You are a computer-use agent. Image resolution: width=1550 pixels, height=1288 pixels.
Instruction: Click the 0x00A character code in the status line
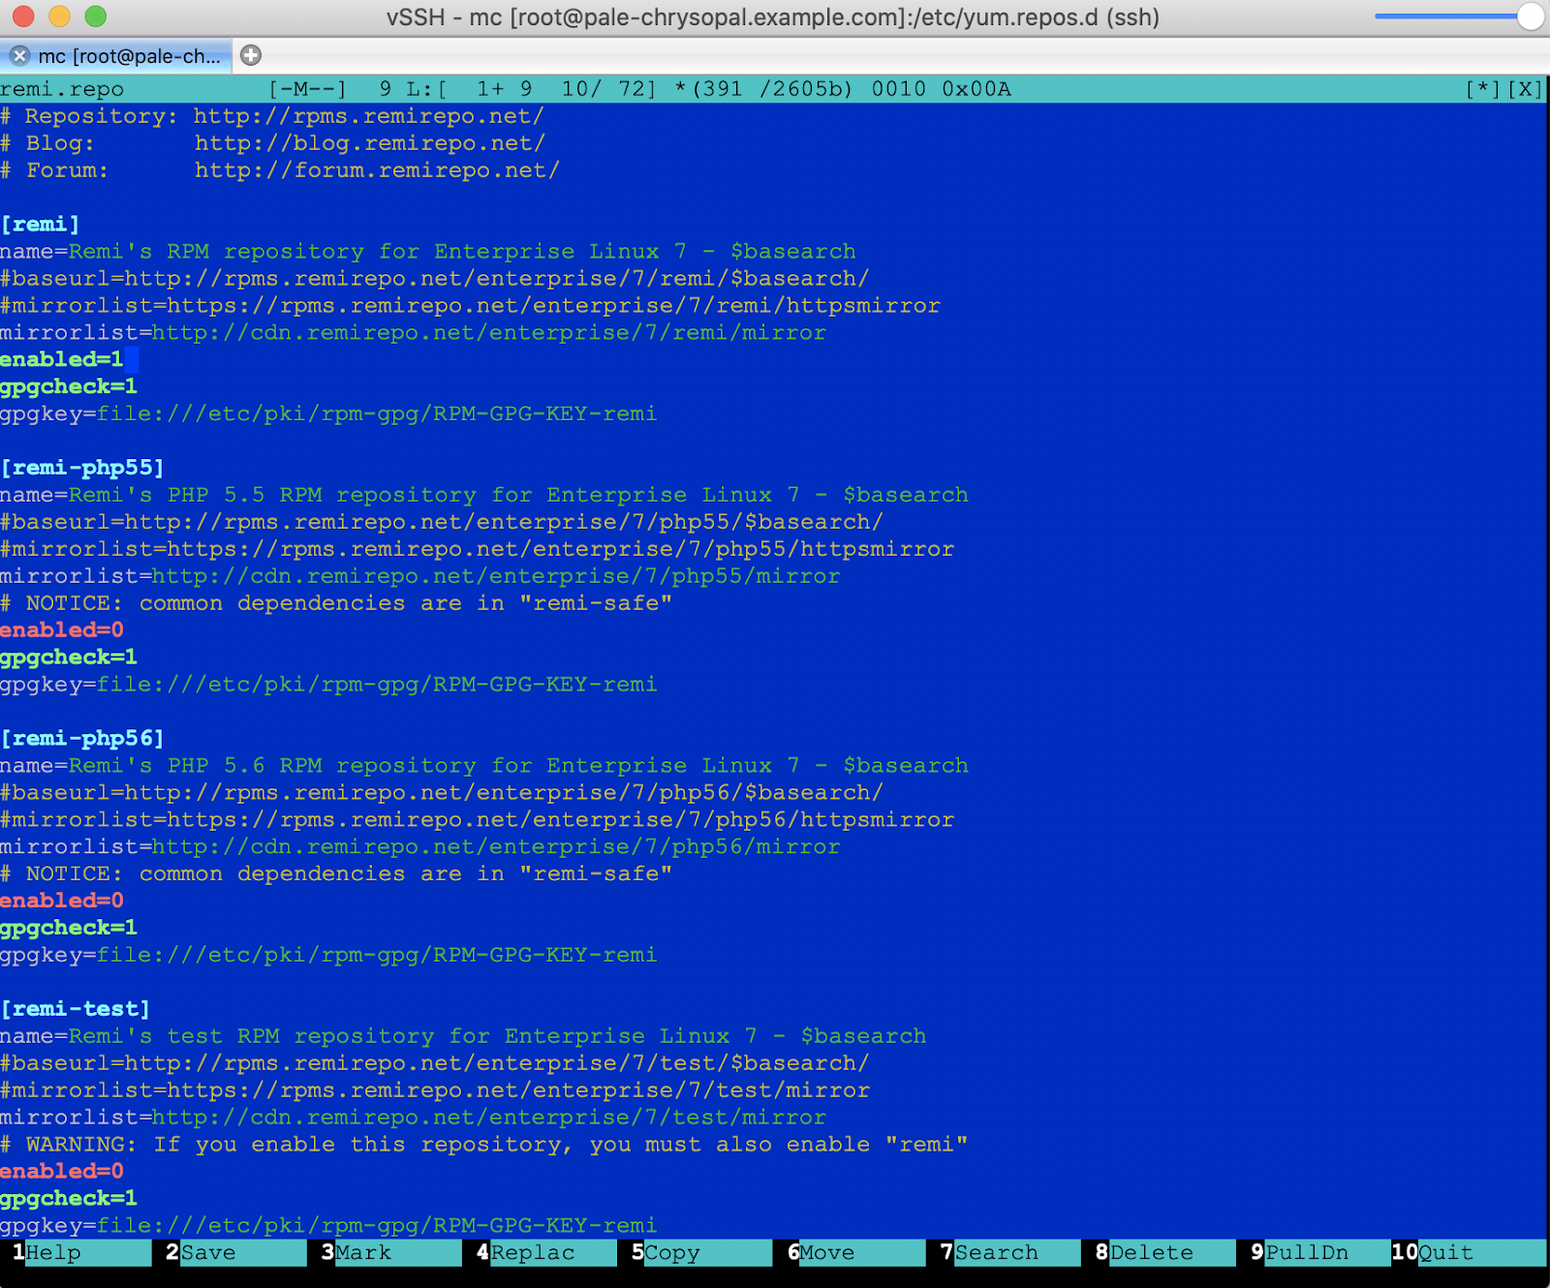(976, 89)
